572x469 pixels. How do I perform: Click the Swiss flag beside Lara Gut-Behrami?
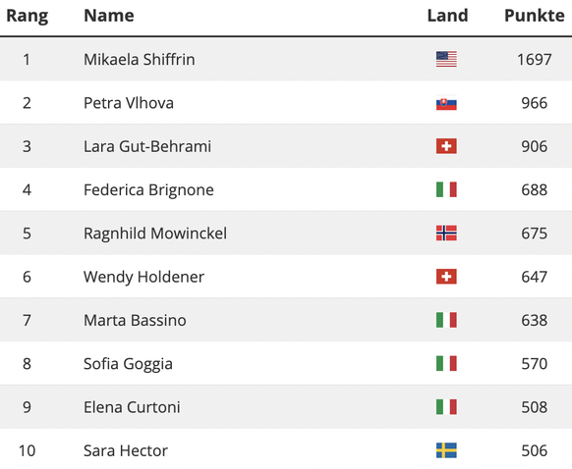tap(446, 146)
